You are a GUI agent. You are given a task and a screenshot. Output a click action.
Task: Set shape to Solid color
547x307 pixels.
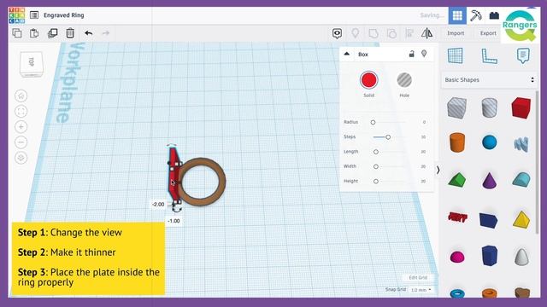pos(368,80)
